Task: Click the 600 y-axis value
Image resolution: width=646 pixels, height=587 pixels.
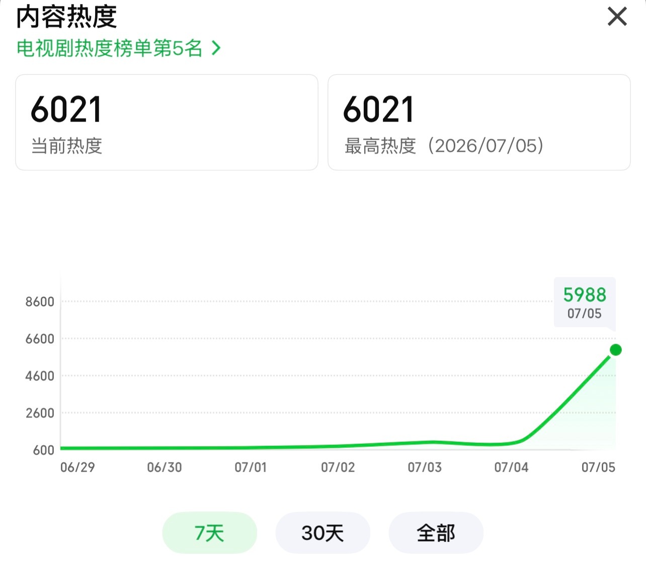Action: [44, 450]
